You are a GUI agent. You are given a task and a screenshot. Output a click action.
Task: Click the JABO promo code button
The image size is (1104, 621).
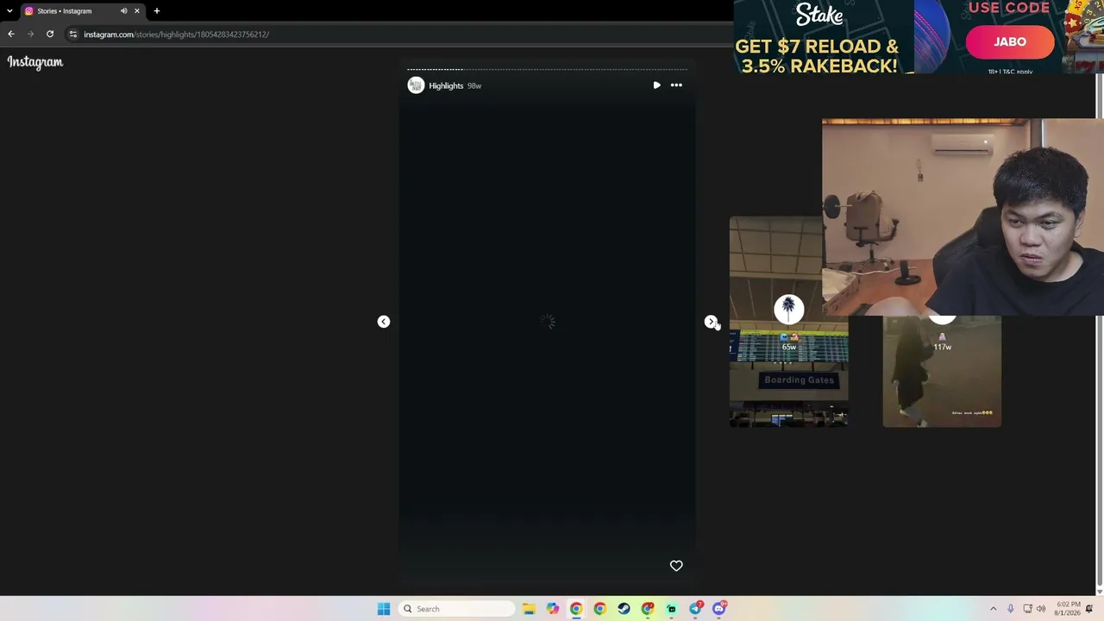(1010, 42)
